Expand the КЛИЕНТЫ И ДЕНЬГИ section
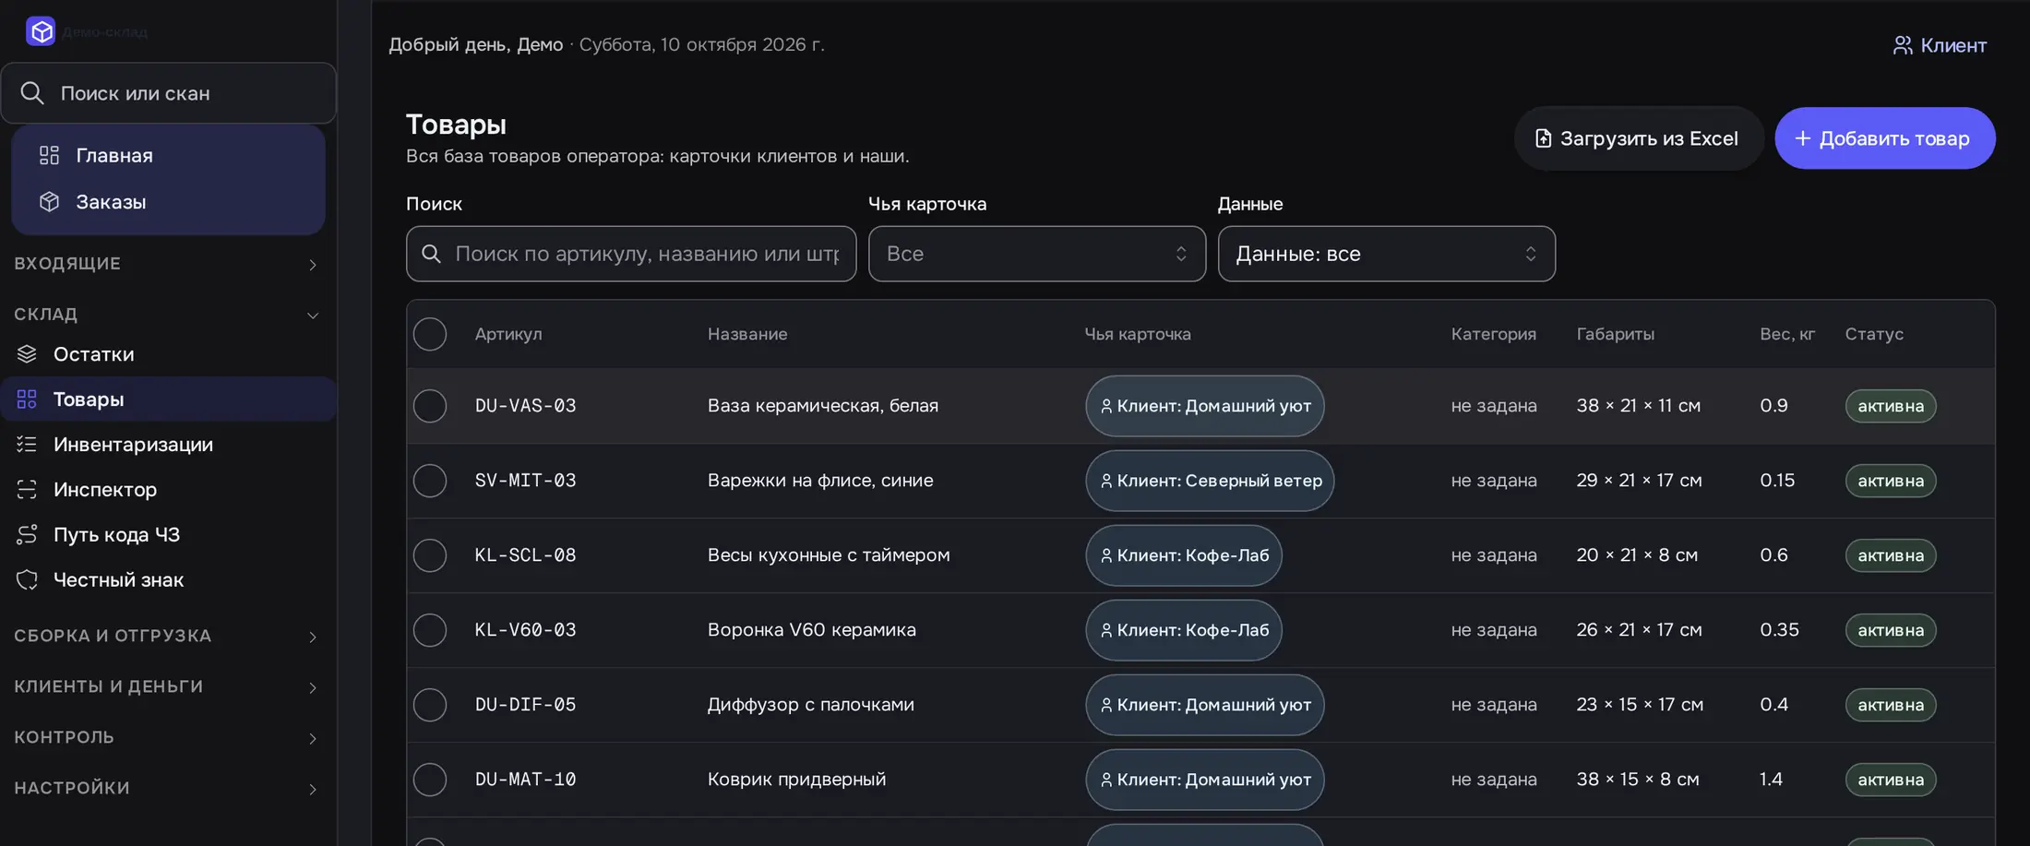The height and width of the screenshot is (846, 2030). 168,686
